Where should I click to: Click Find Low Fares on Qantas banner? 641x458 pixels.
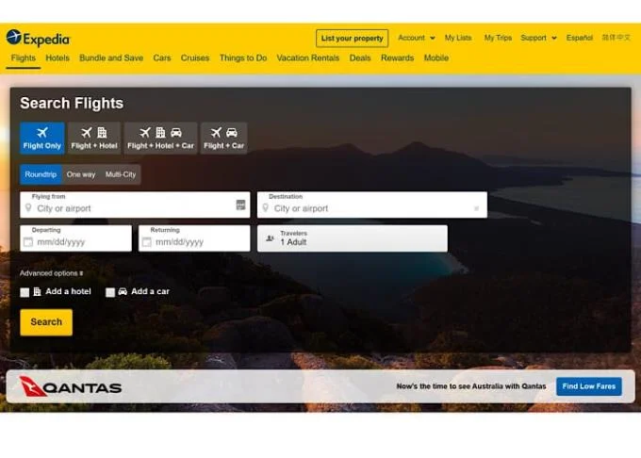[x=588, y=386]
